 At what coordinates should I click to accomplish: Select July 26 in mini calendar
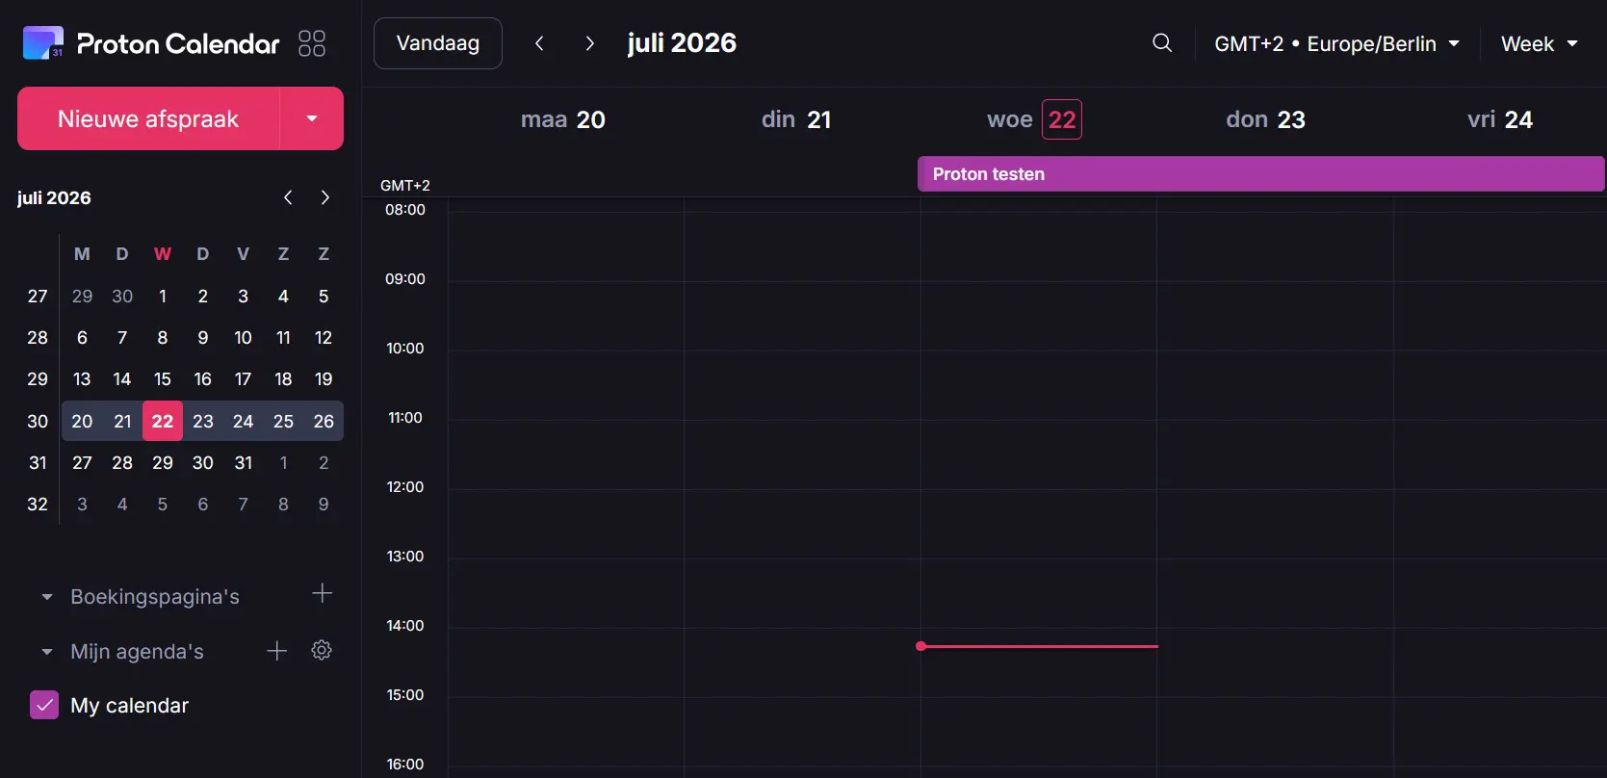point(324,421)
